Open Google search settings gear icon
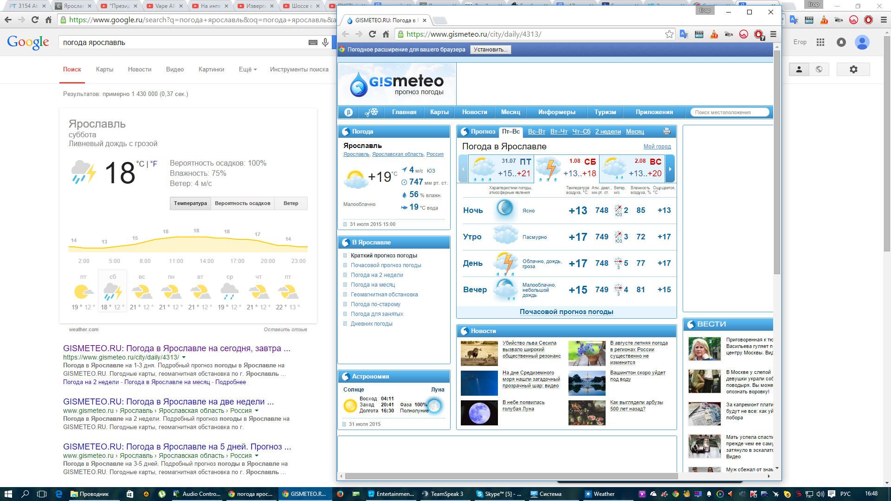 pos(853,70)
